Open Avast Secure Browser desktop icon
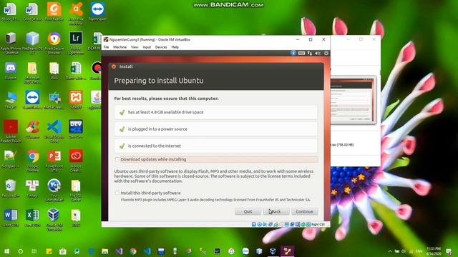Viewport: 458px width, 257px height. point(54,44)
